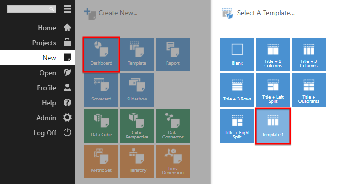This screenshot has width=345, height=184.
Task: Open Projects in the sidebar menu
Action: pyautogui.click(x=37, y=43)
